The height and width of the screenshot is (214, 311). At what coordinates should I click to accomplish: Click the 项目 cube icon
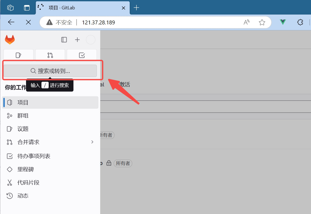10,102
